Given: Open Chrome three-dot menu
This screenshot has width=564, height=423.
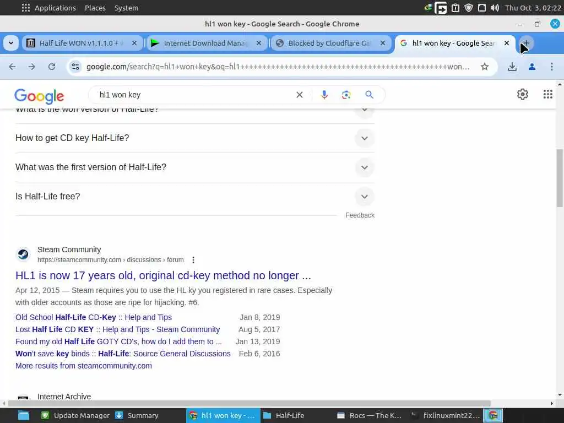Looking at the screenshot, I should (552, 67).
